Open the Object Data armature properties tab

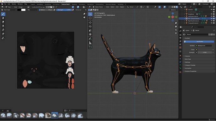(180, 65)
